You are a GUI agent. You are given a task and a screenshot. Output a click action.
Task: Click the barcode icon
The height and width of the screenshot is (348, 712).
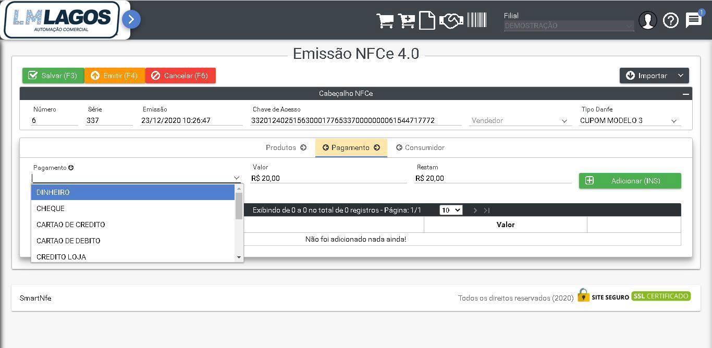tap(476, 20)
